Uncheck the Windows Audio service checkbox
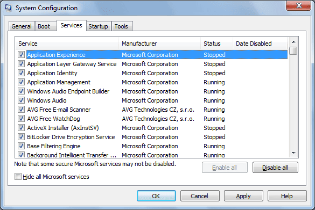This screenshot has height=210, width=315. point(21,100)
